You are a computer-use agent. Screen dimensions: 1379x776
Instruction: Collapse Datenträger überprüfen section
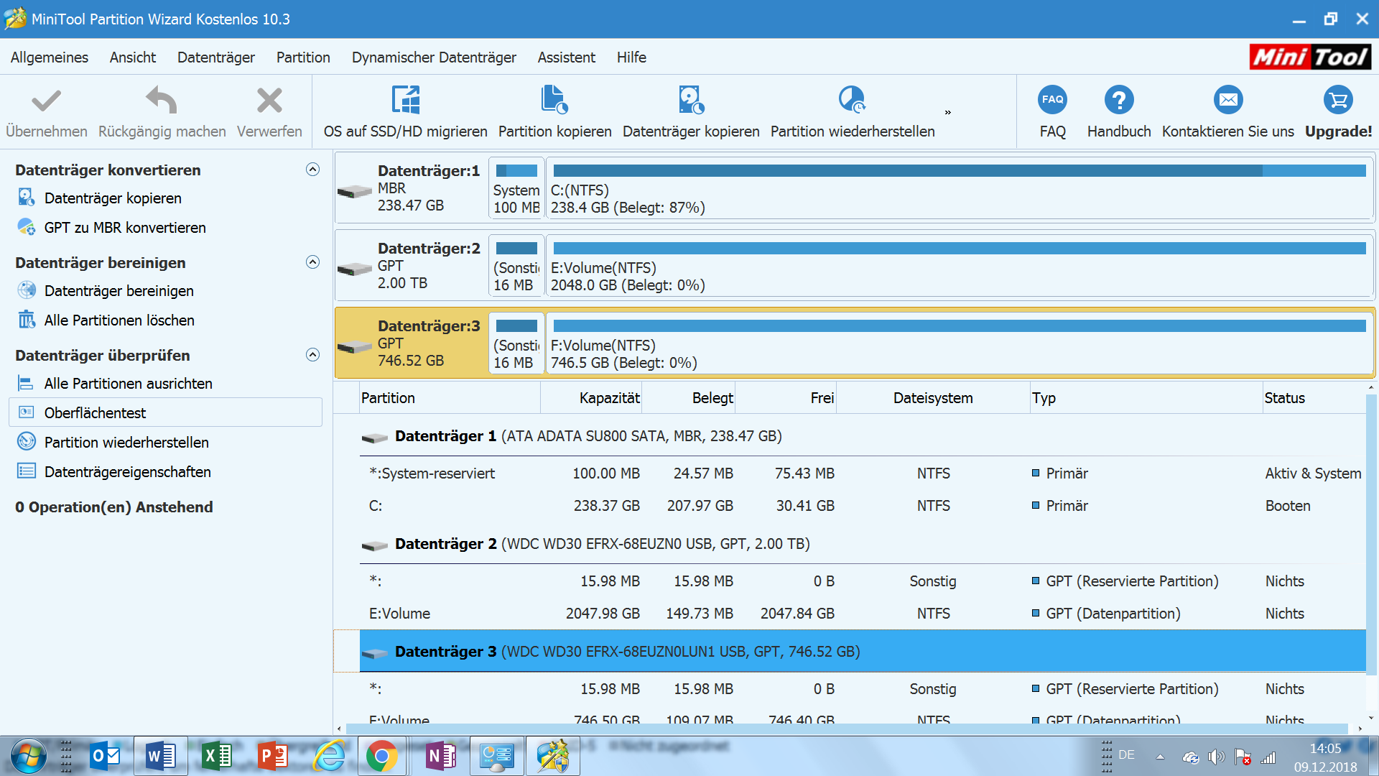312,355
